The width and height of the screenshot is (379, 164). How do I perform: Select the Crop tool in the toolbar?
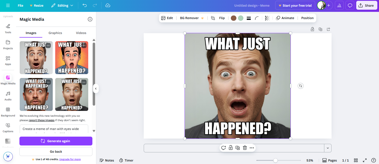(x=213, y=18)
